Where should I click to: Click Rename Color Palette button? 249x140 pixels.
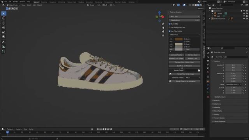coord(176,59)
